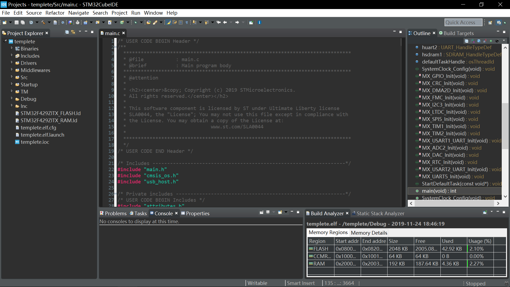The width and height of the screenshot is (510, 287).
Task: Collapse the templete project node
Action: coord(5,41)
